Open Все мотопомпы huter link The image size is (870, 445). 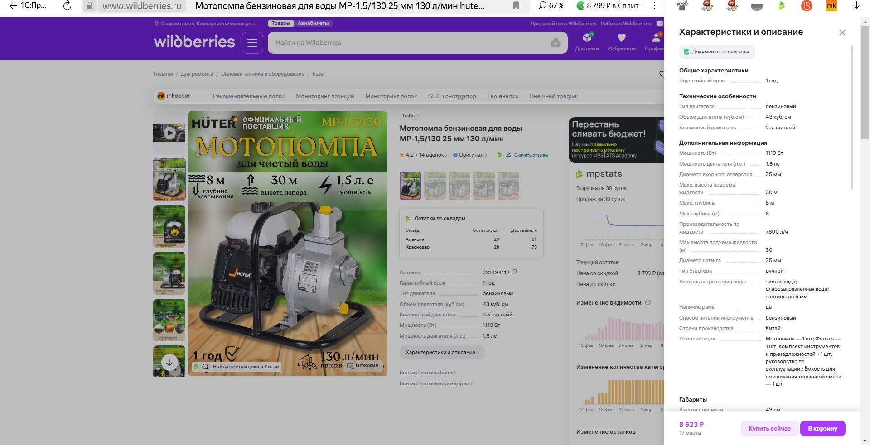click(427, 373)
